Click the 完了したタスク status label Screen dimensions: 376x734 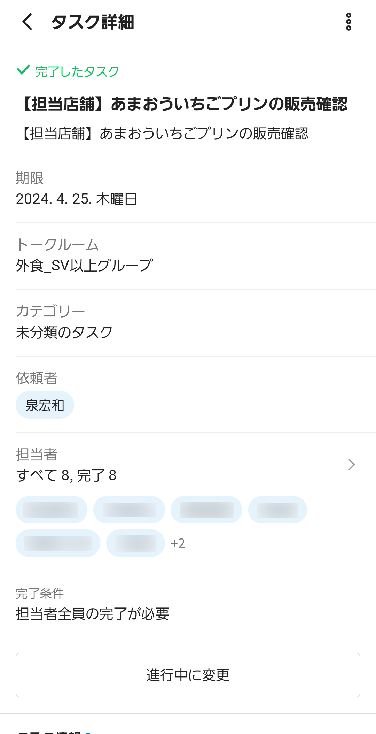(77, 71)
